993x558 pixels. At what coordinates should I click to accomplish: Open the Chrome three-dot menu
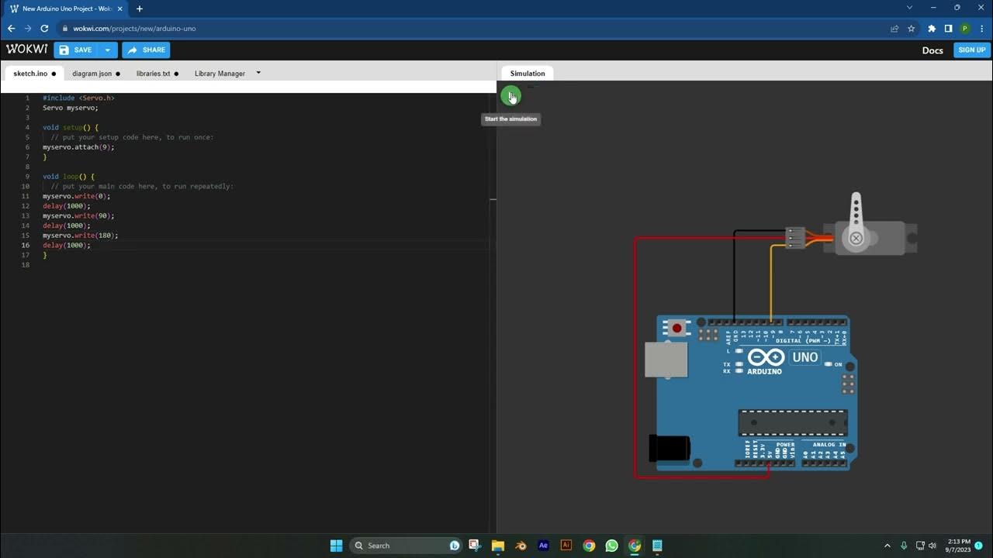[981, 29]
